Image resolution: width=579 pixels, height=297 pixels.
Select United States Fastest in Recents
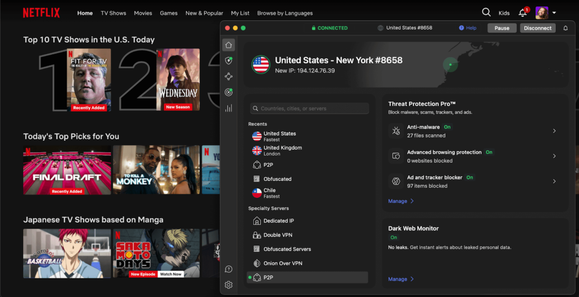pos(308,136)
